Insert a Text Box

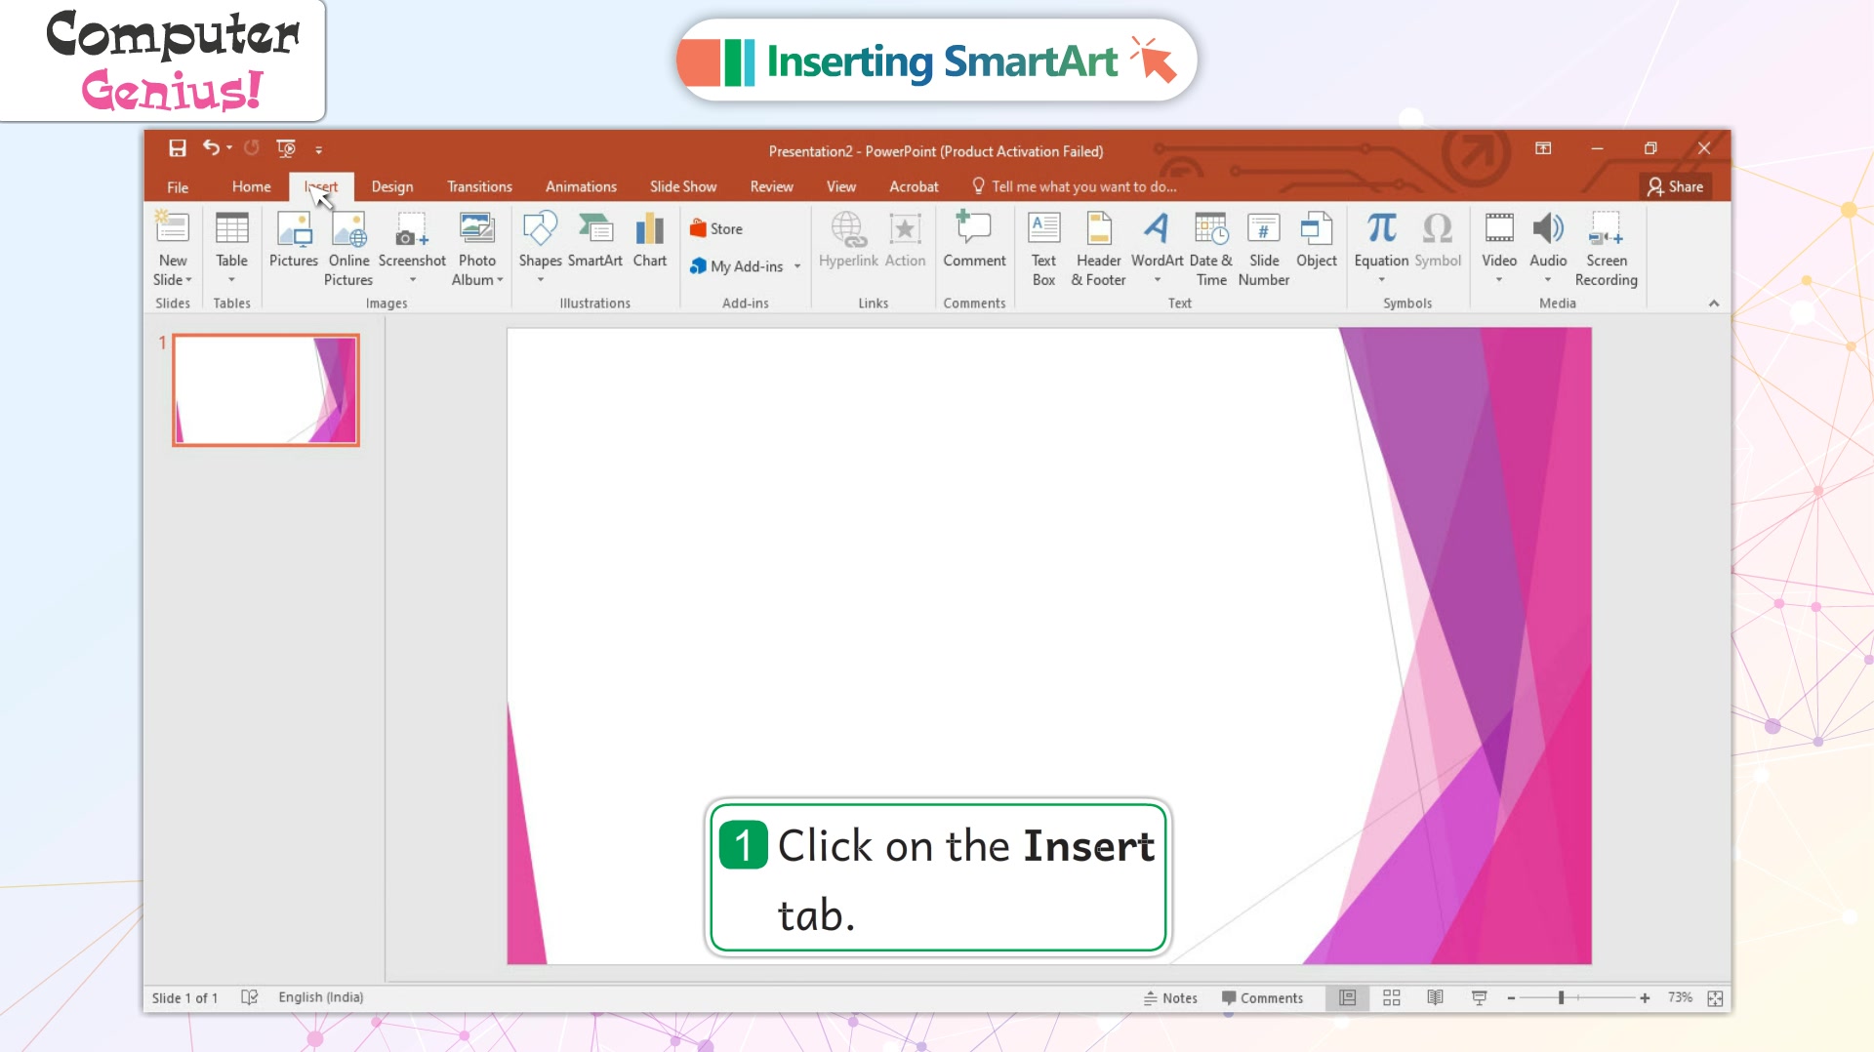click(1043, 249)
